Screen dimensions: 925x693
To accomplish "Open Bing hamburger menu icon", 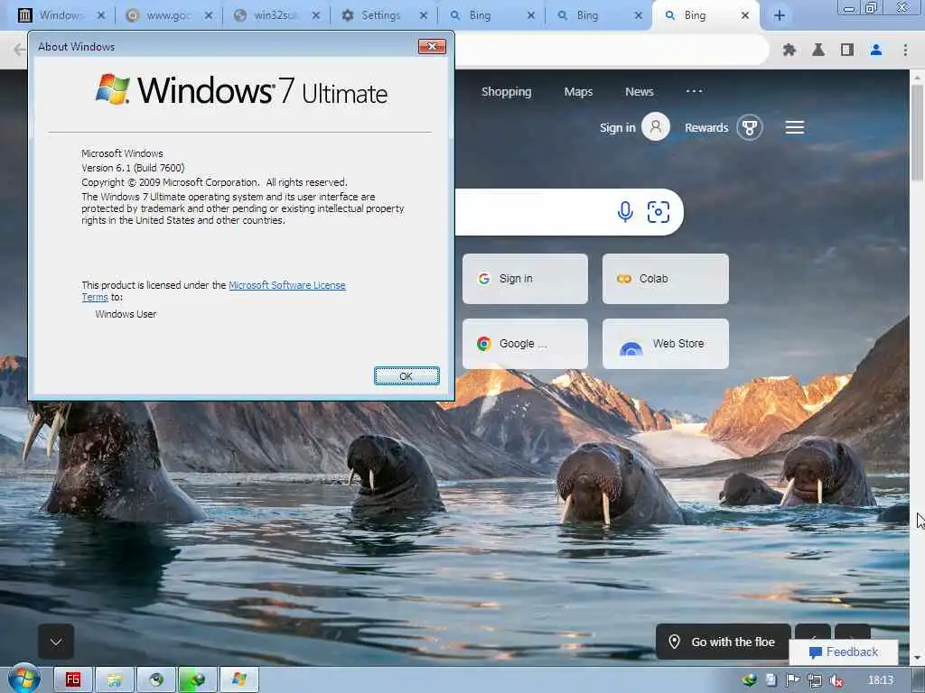I will click(795, 127).
